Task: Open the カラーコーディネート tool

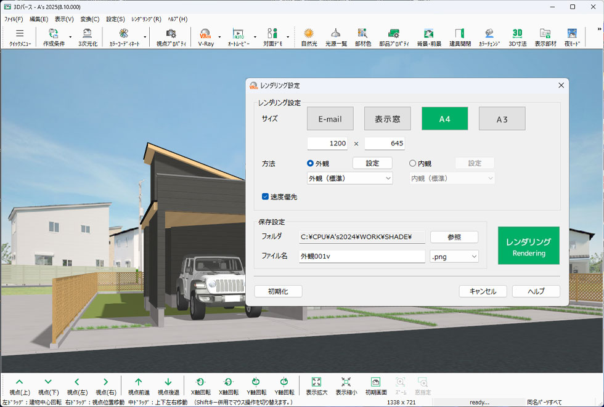Action: (124, 37)
